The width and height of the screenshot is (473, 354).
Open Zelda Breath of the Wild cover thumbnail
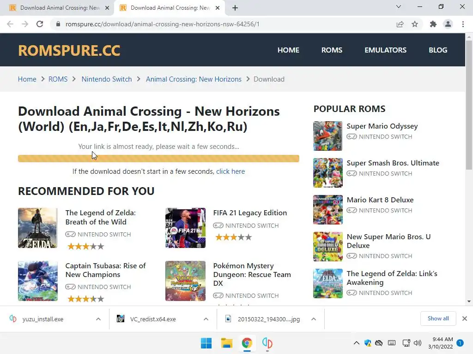click(x=38, y=228)
